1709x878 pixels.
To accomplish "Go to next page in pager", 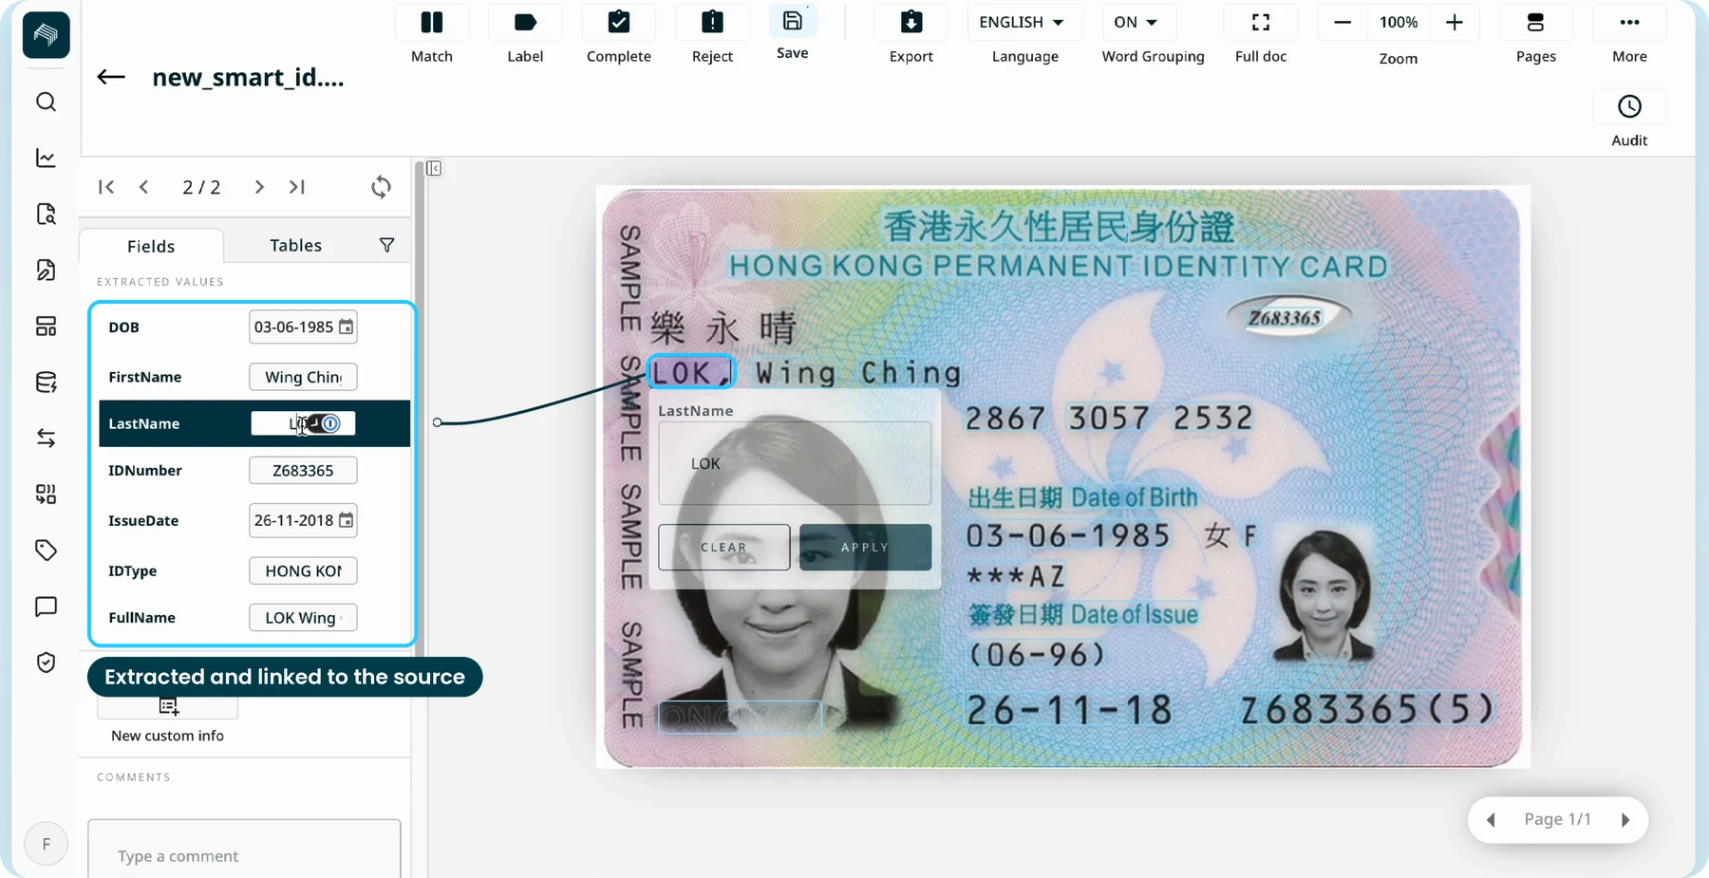I will (1625, 819).
